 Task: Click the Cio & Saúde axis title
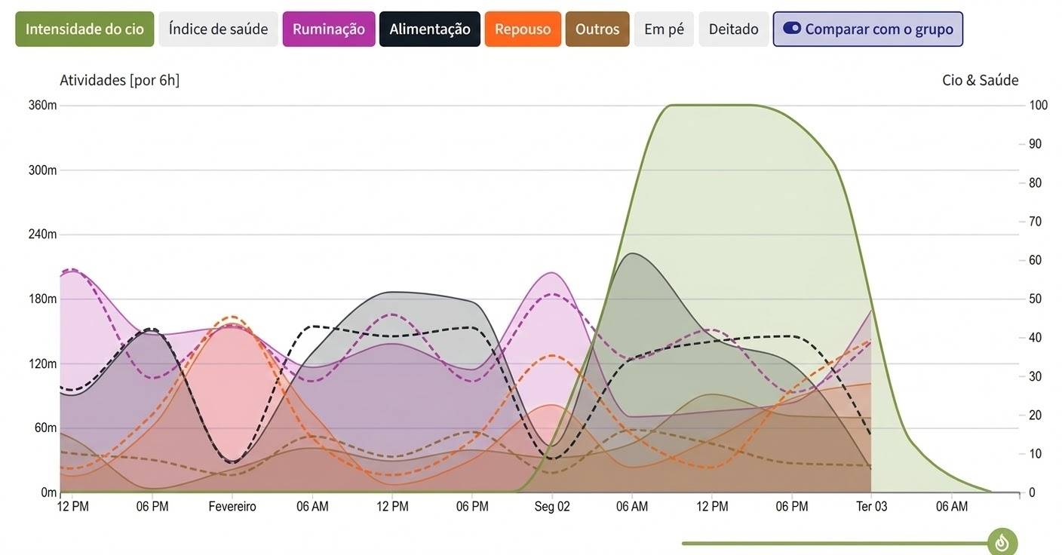coord(980,81)
